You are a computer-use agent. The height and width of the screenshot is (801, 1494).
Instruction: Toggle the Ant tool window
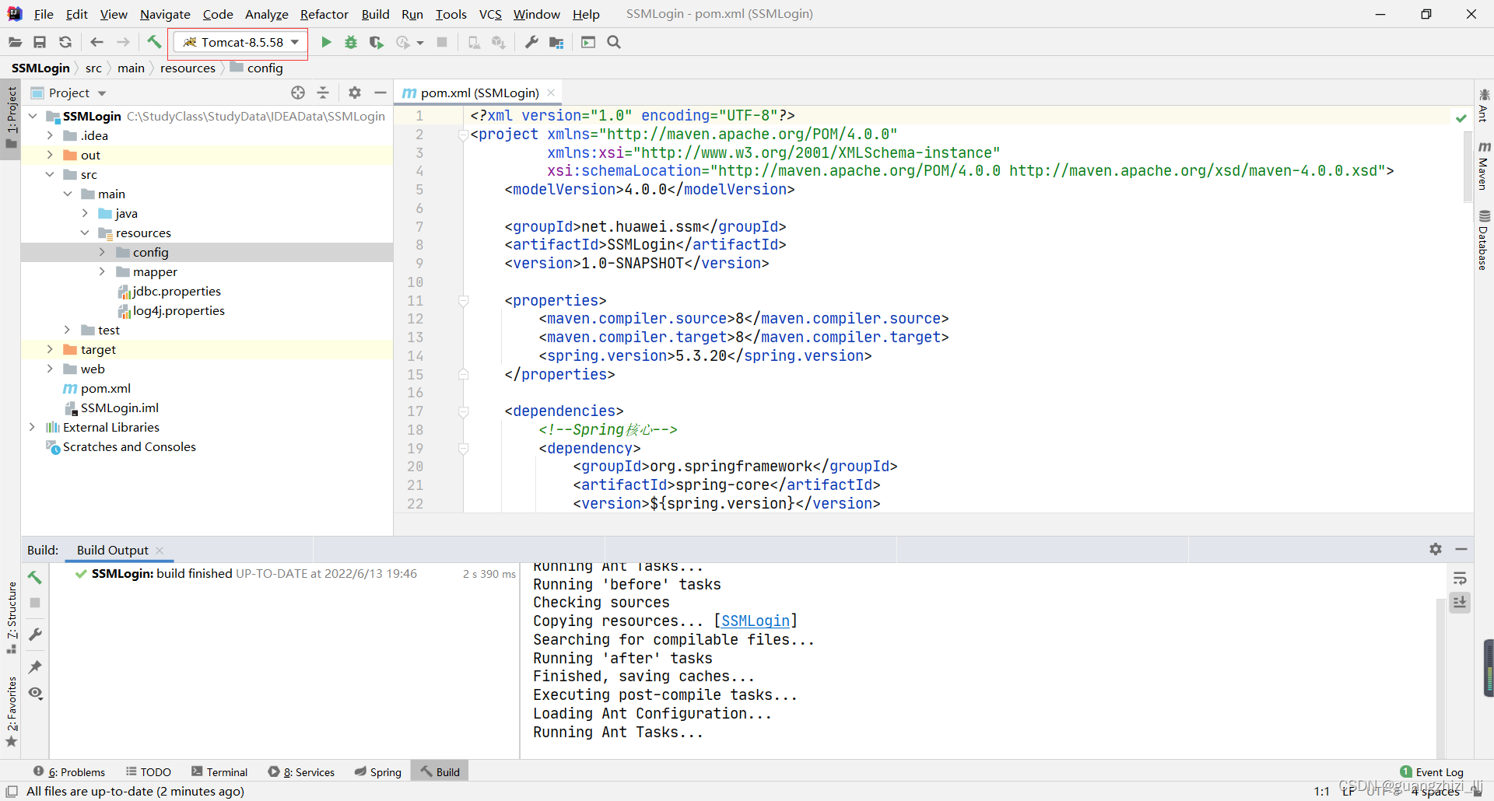(x=1484, y=106)
